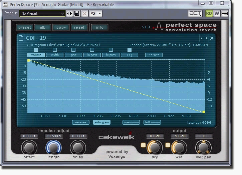
Task: Switch to the width envelope tab
Action: coord(55,55)
